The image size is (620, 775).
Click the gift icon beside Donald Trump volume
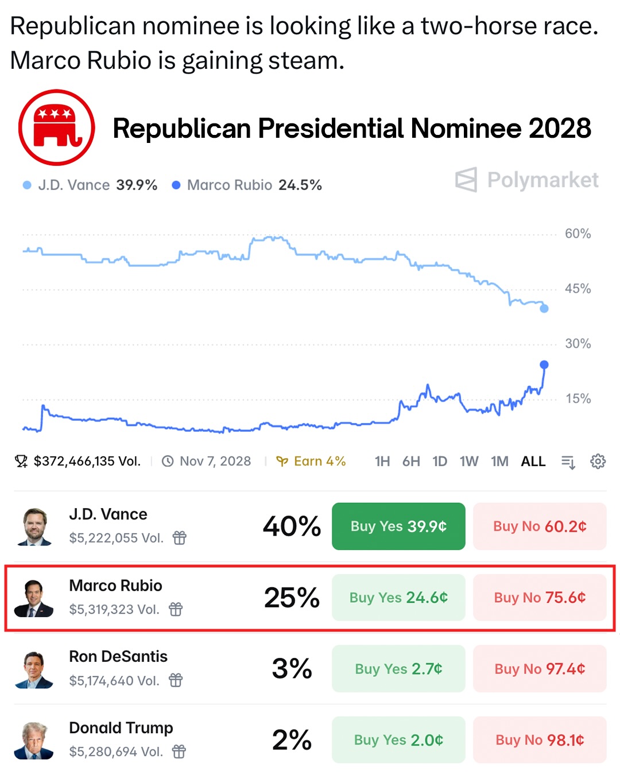coord(179,751)
